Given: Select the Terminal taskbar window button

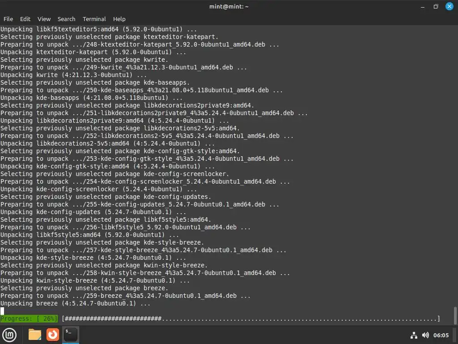Looking at the screenshot, I should click(71, 335).
